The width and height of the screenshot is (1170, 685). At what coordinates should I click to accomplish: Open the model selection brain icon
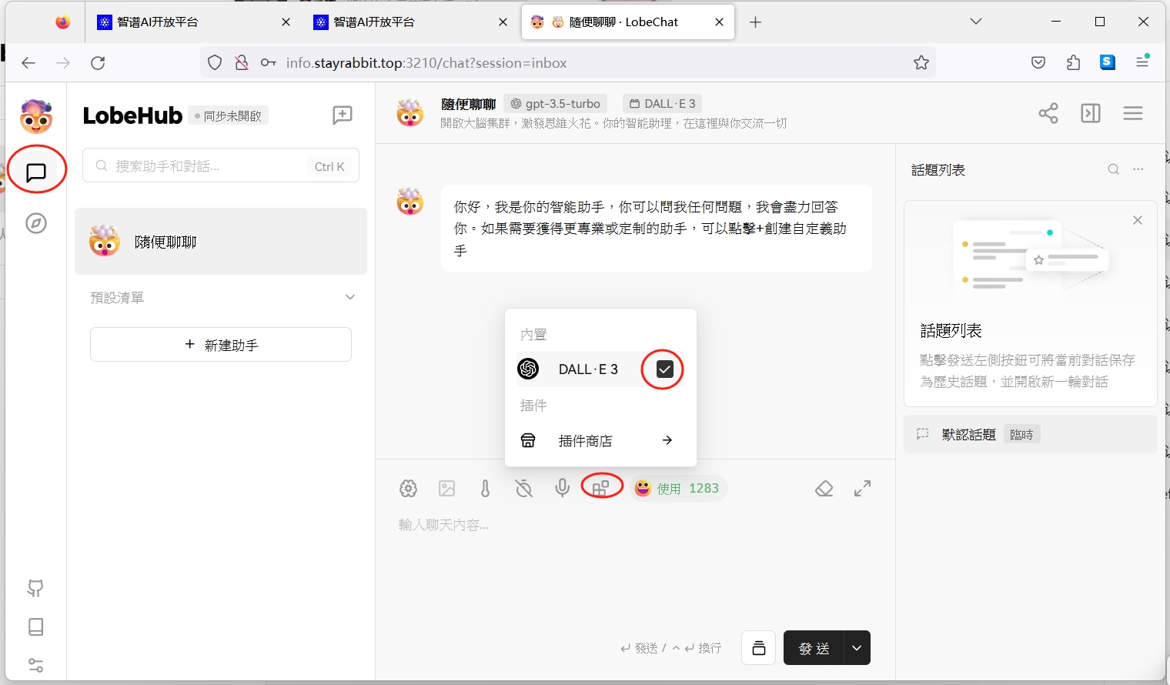coord(408,488)
